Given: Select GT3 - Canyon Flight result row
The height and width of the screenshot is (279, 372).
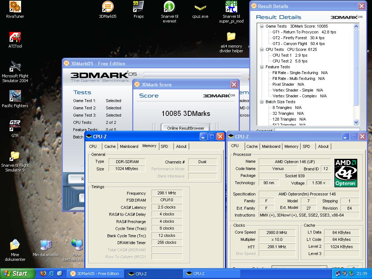Looking at the screenshot, I should (x=299, y=44).
